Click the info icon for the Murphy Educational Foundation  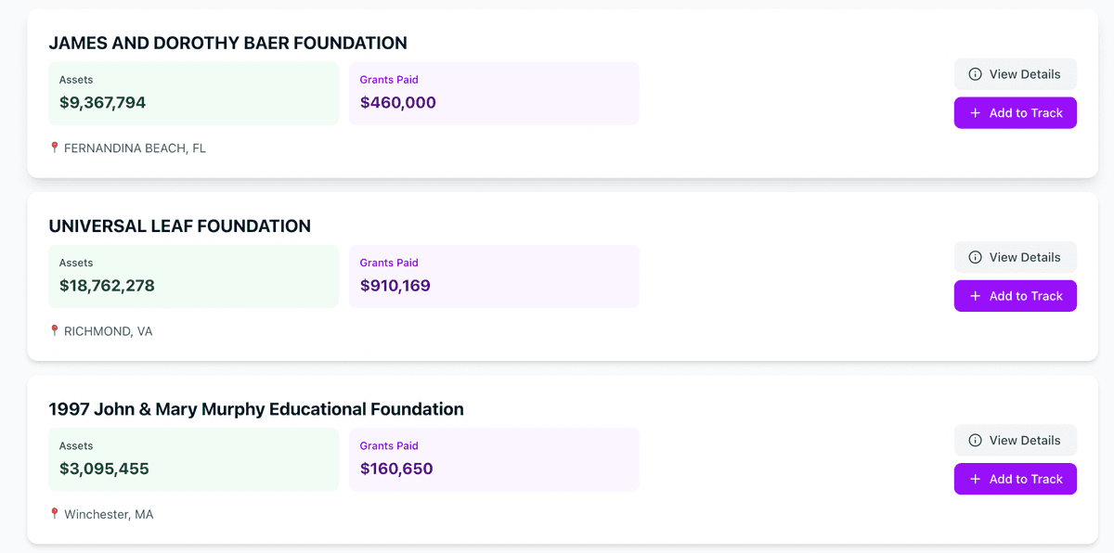click(x=975, y=440)
